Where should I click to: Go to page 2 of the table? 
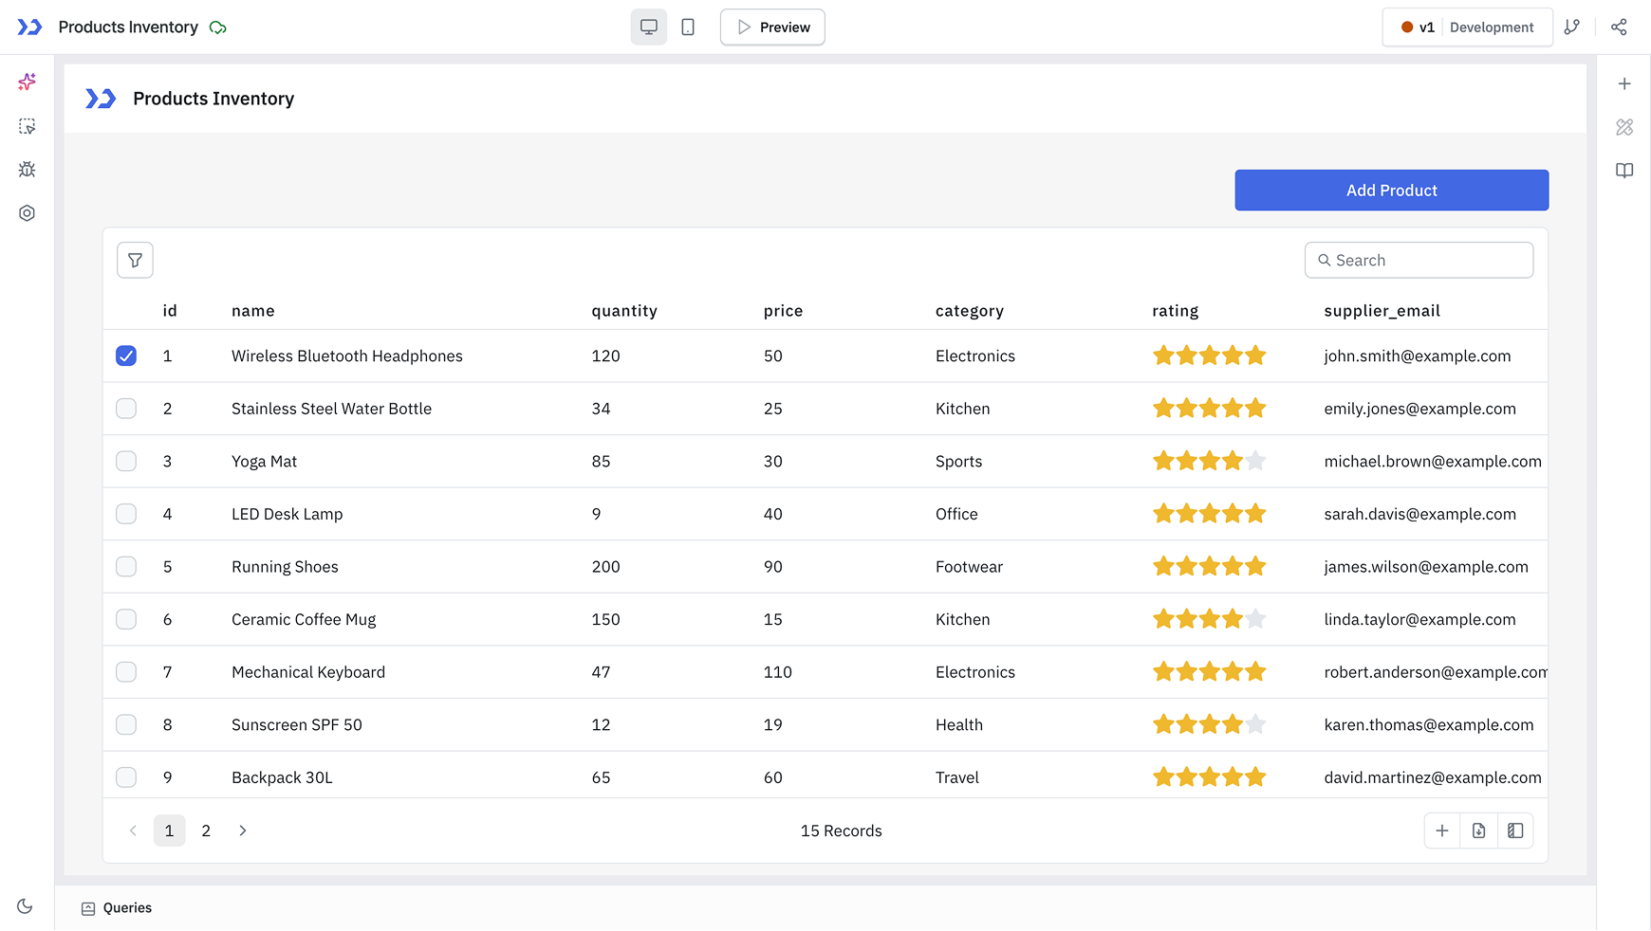tap(206, 831)
